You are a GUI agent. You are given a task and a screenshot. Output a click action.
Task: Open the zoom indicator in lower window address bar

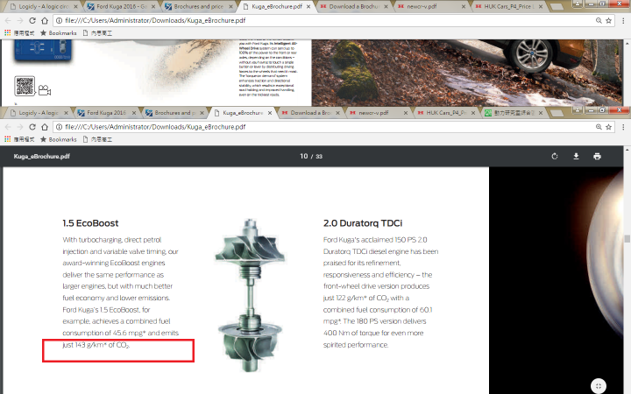point(599,127)
